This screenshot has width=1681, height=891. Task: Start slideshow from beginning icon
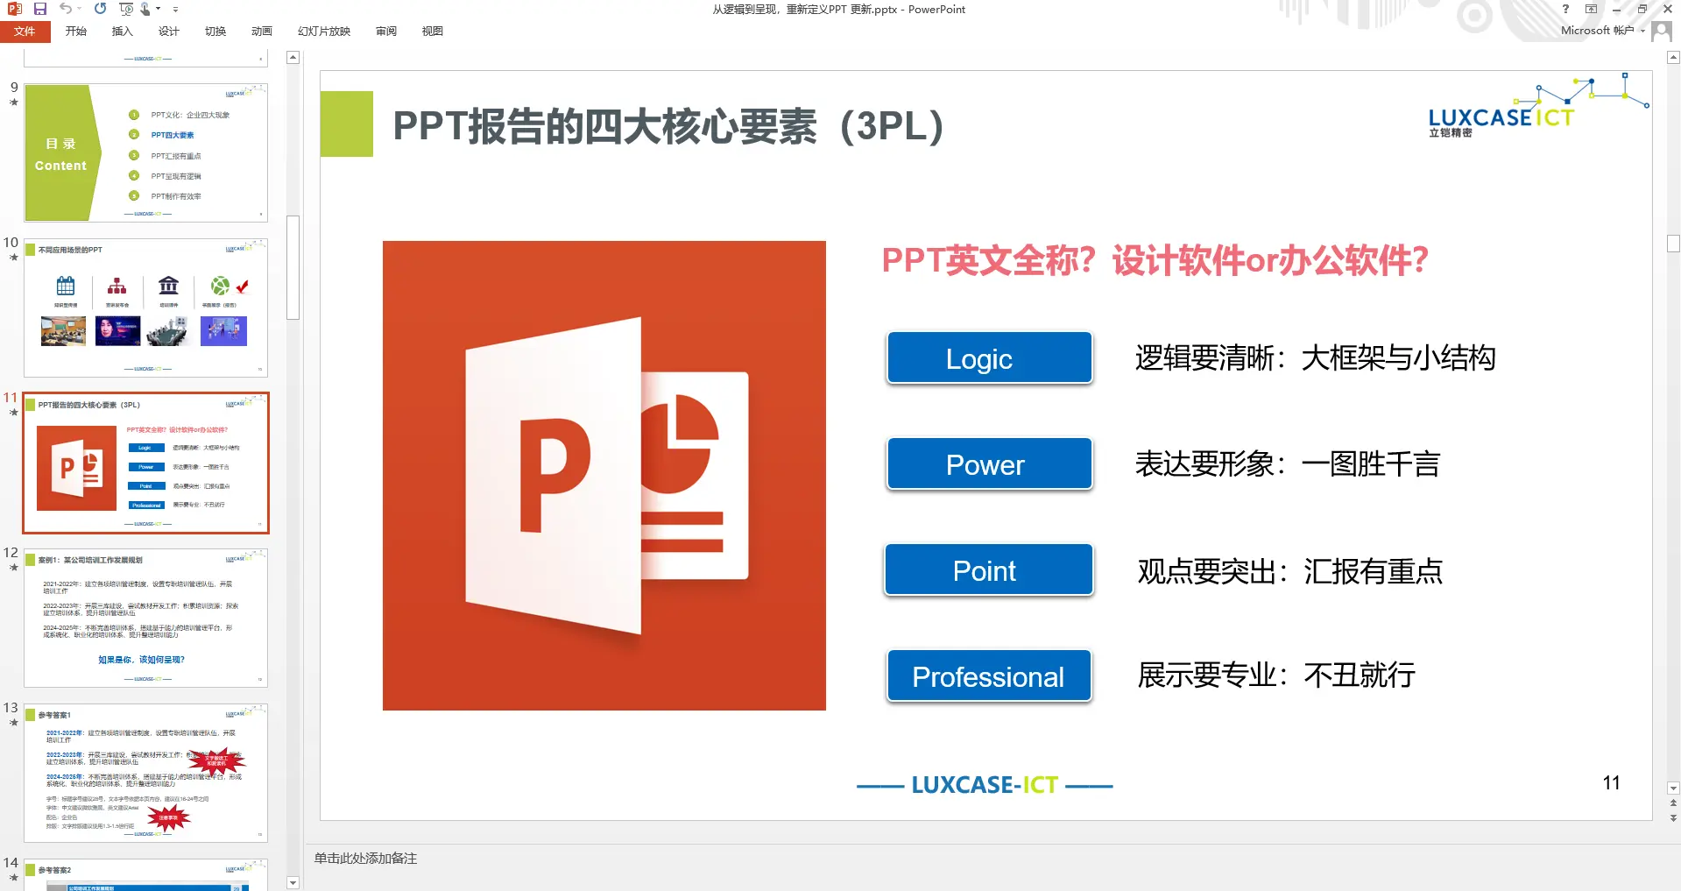click(x=126, y=9)
